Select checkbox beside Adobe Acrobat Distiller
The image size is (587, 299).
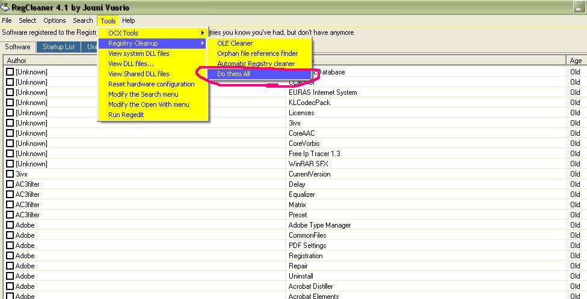coord(10,286)
